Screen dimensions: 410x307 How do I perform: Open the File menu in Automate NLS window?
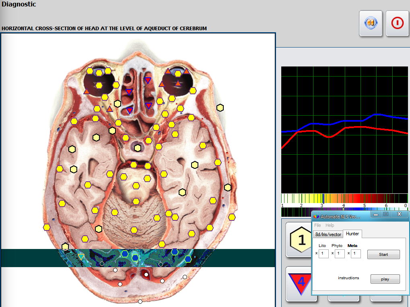click(317, 225)
